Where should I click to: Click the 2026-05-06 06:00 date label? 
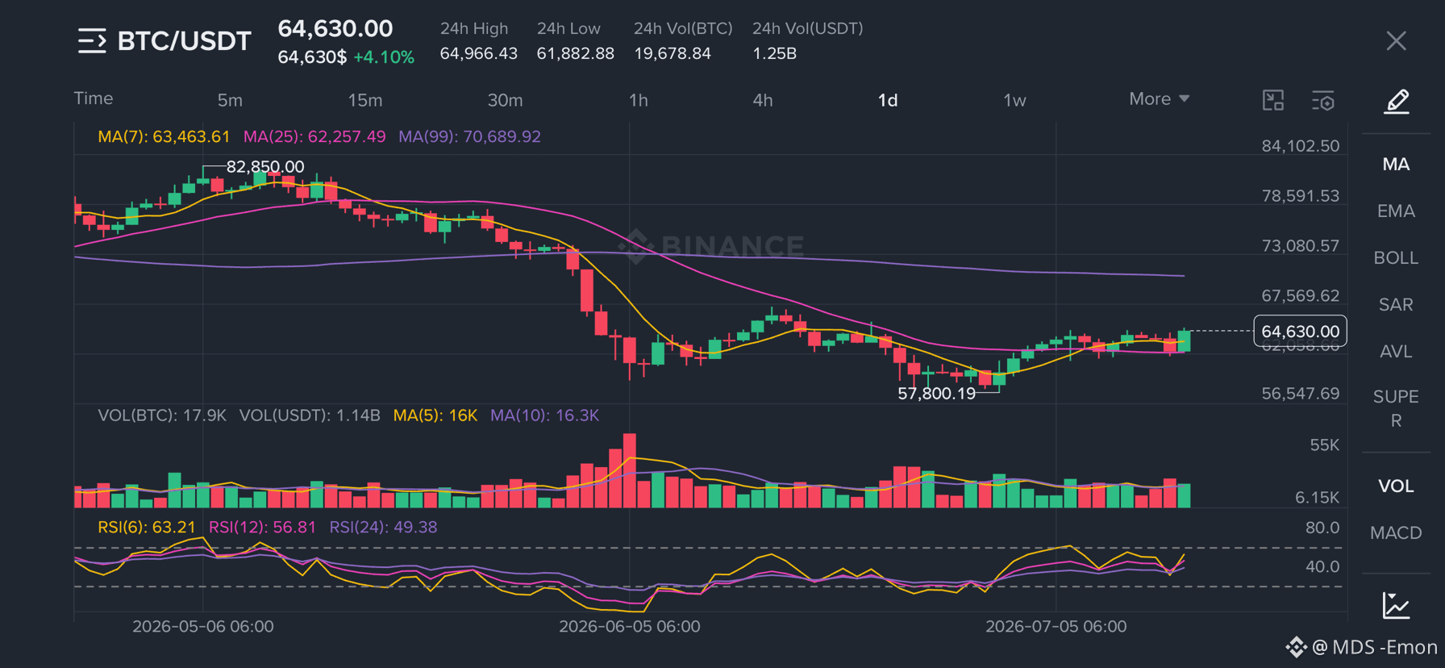click(203, 626)
